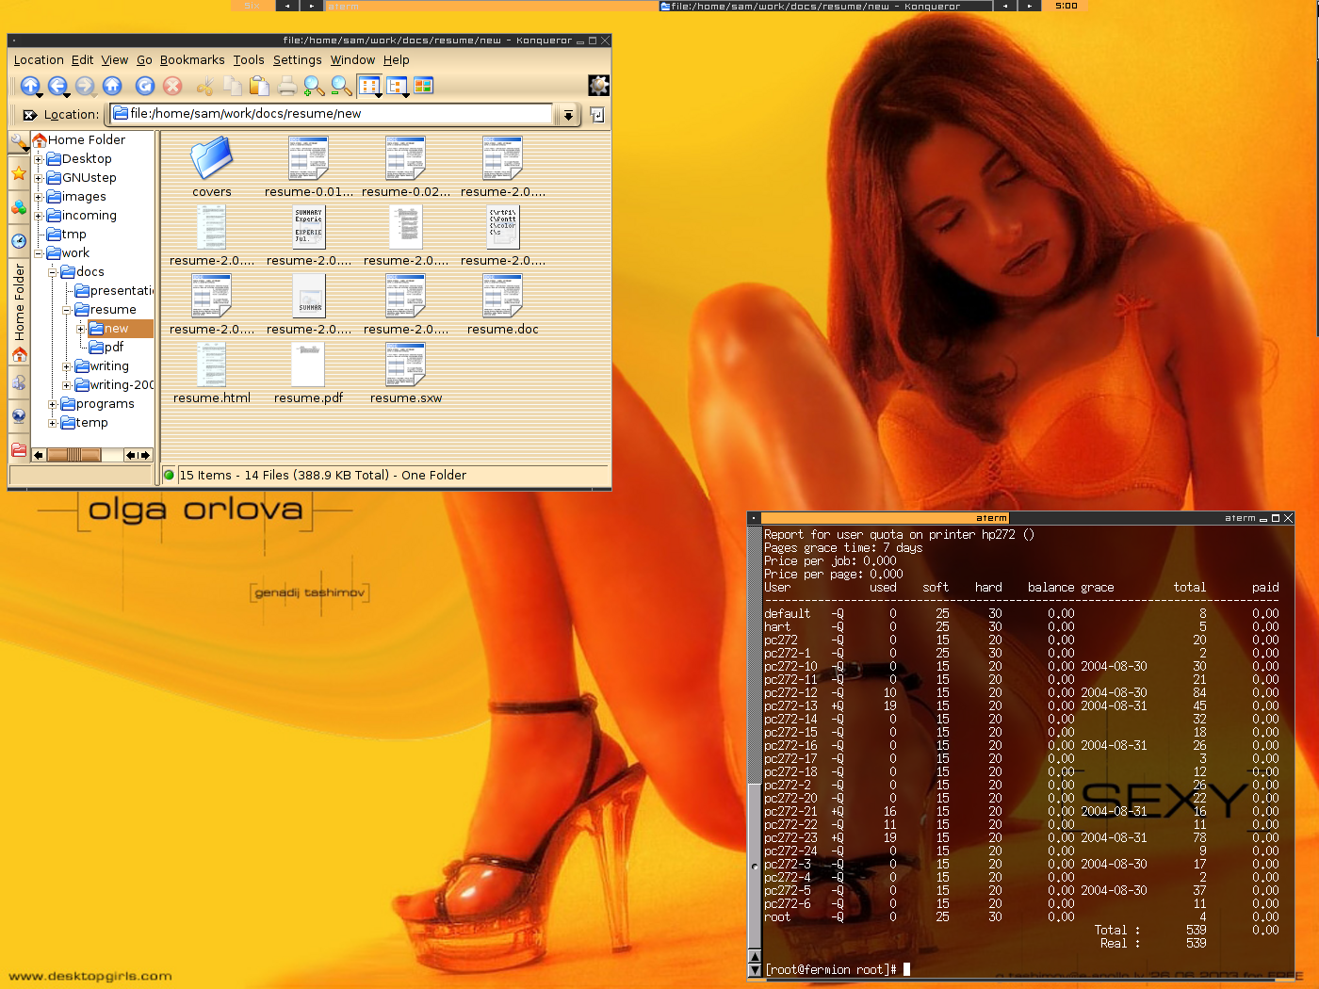Print using the printer toolbar icon
This screenshot has height=989, width=1319.
287,86
